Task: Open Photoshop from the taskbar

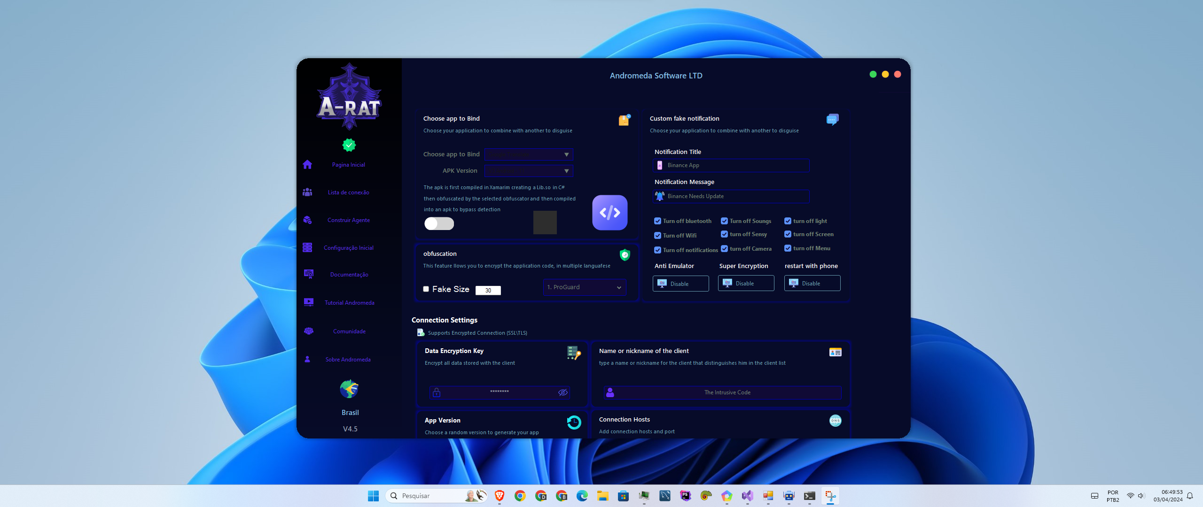Action: click(685, 496)
